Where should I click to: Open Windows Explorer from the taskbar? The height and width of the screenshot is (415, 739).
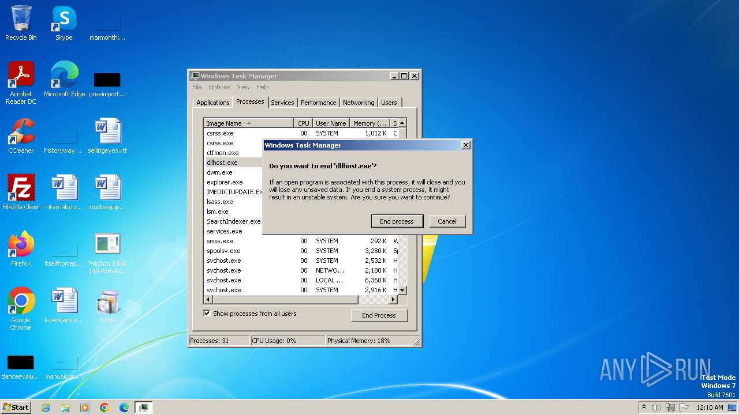65,408
